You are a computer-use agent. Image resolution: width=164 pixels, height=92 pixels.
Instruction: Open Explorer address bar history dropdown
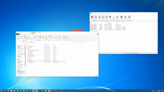click(x=72, y=42)
